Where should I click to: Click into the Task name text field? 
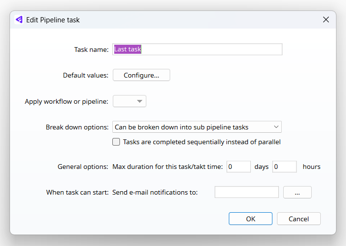[198, 49]
